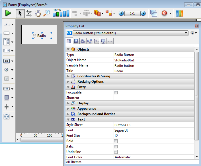The height and width of the screenshot is (166, 201).
Task: Select the entry order tool
Action: click(29, 13)
